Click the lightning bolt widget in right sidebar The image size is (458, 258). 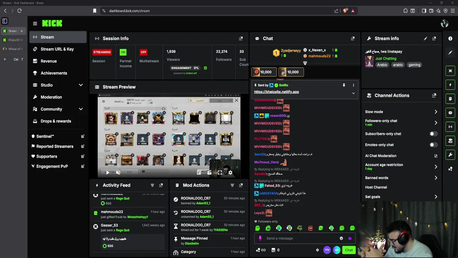click(450, 85)
